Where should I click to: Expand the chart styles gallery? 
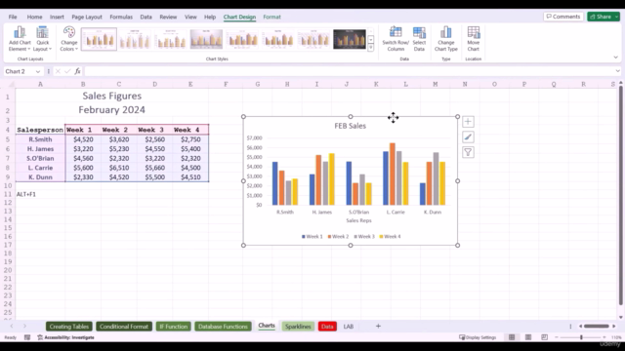(x=371, y=48)
